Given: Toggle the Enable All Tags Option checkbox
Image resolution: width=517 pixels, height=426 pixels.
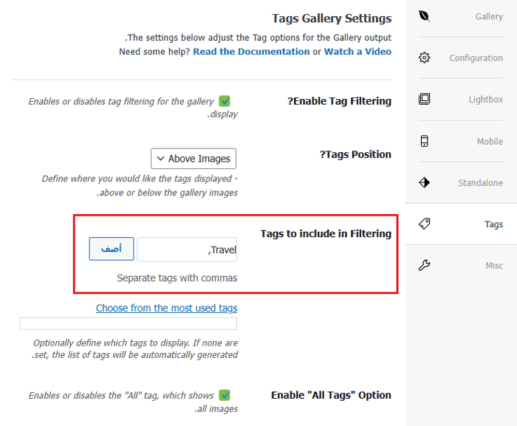Looking at the screenshot, I should click(x=225, y=395).
